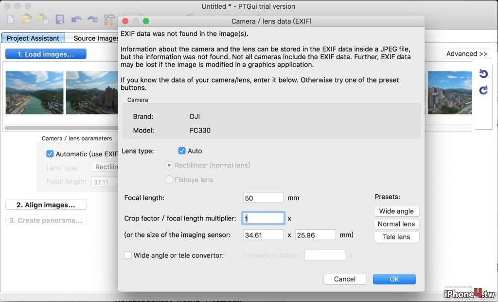
Task: Click the 'Camera / lens parameters' label
Action: pyautogui.click(x=77, y=138)
